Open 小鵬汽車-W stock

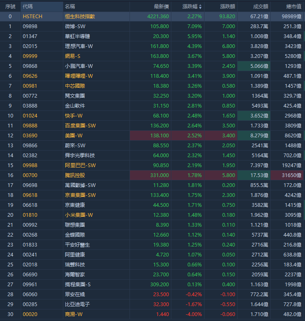(x=79, y=66)
